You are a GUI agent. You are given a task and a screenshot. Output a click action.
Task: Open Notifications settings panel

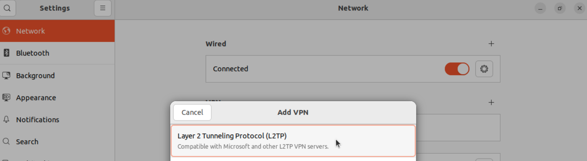[x=37, y=120]
